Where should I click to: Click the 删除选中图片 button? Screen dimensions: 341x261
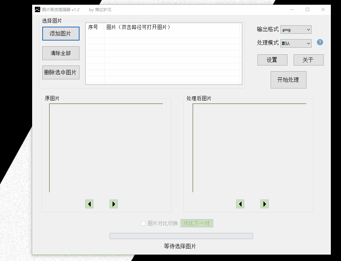[x=61, y=72]
